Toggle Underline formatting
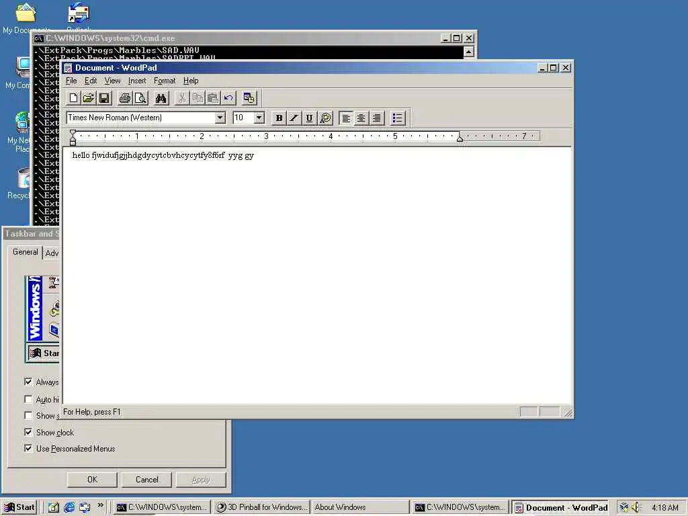Image resolution: width=688 pixels, height=516 pixels. [309, 118]
